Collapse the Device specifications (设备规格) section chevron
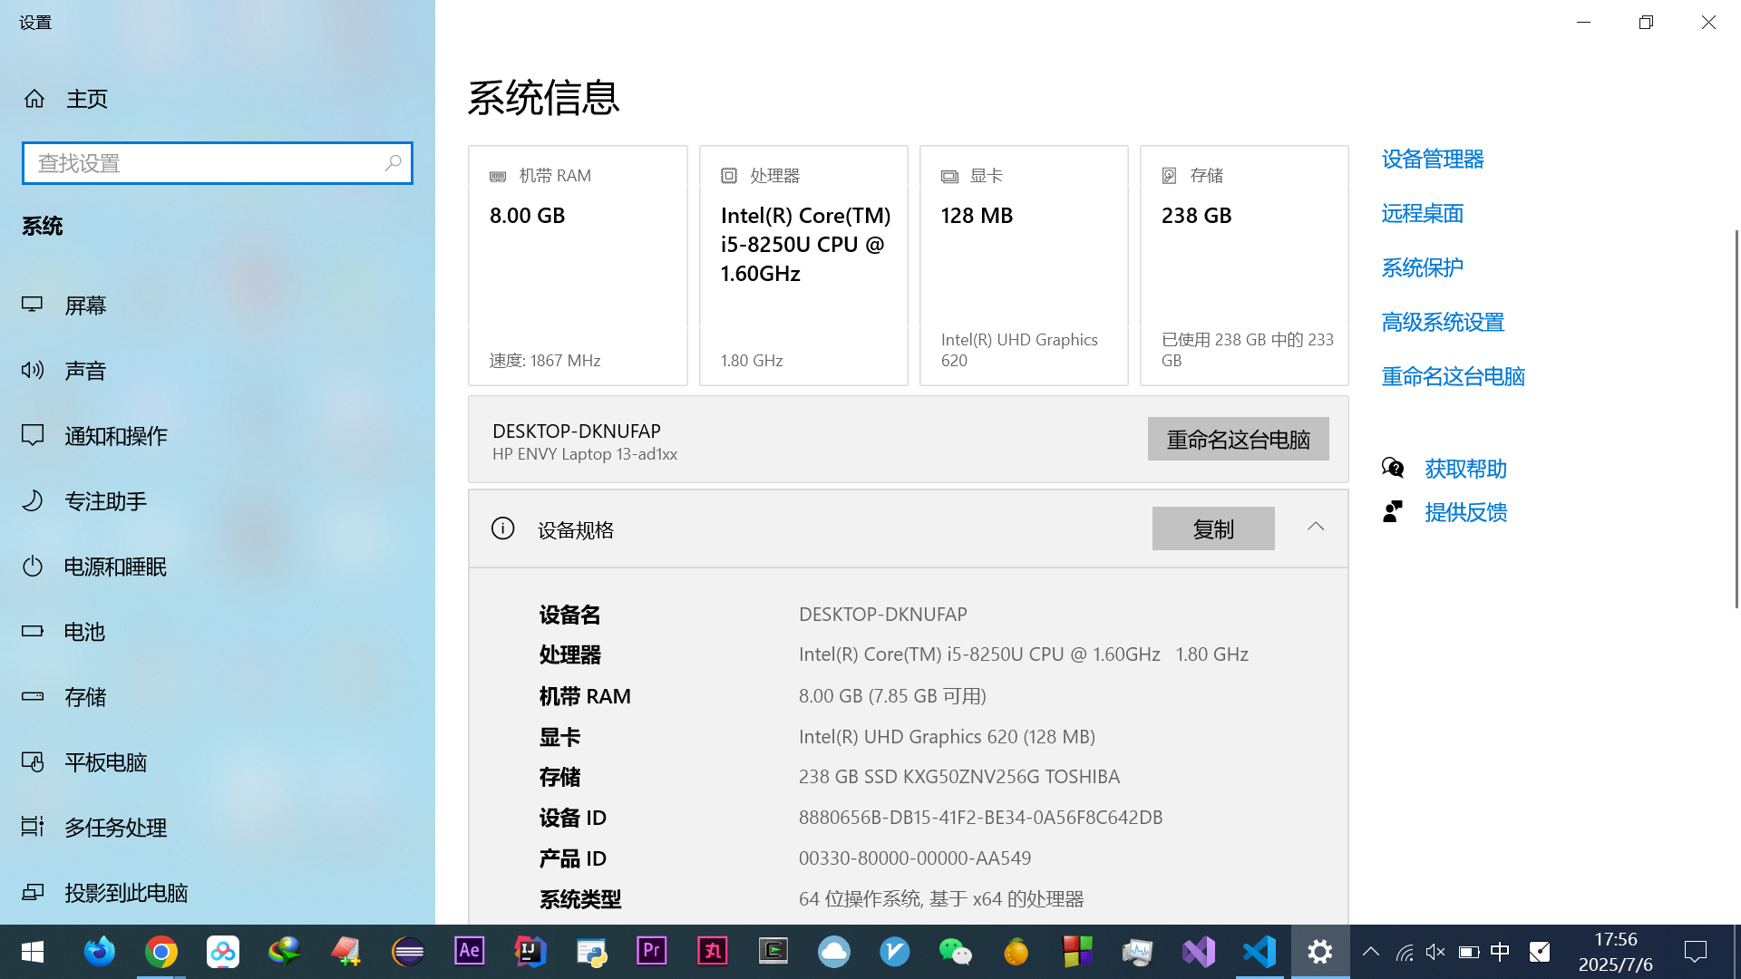 [x=1316, y=528]
